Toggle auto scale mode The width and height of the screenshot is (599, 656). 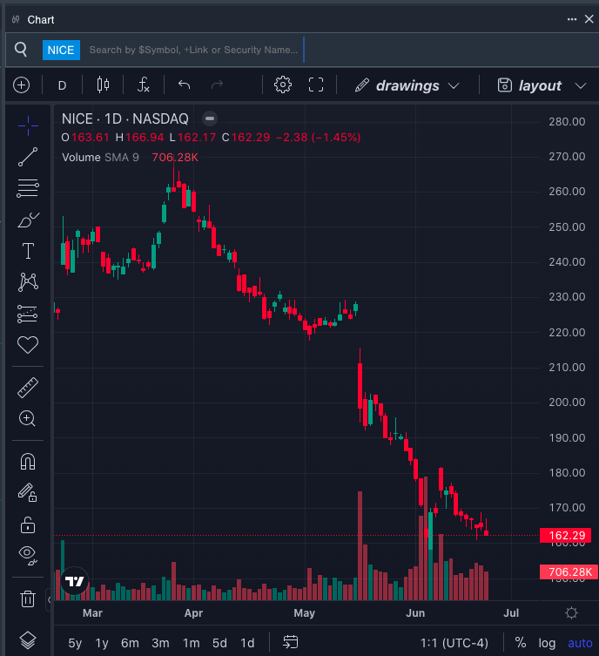pyautogui.click(x=580, y=643)
